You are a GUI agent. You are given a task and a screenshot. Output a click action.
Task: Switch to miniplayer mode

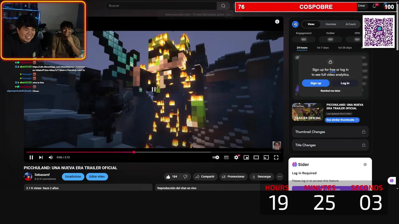point(246,157)
